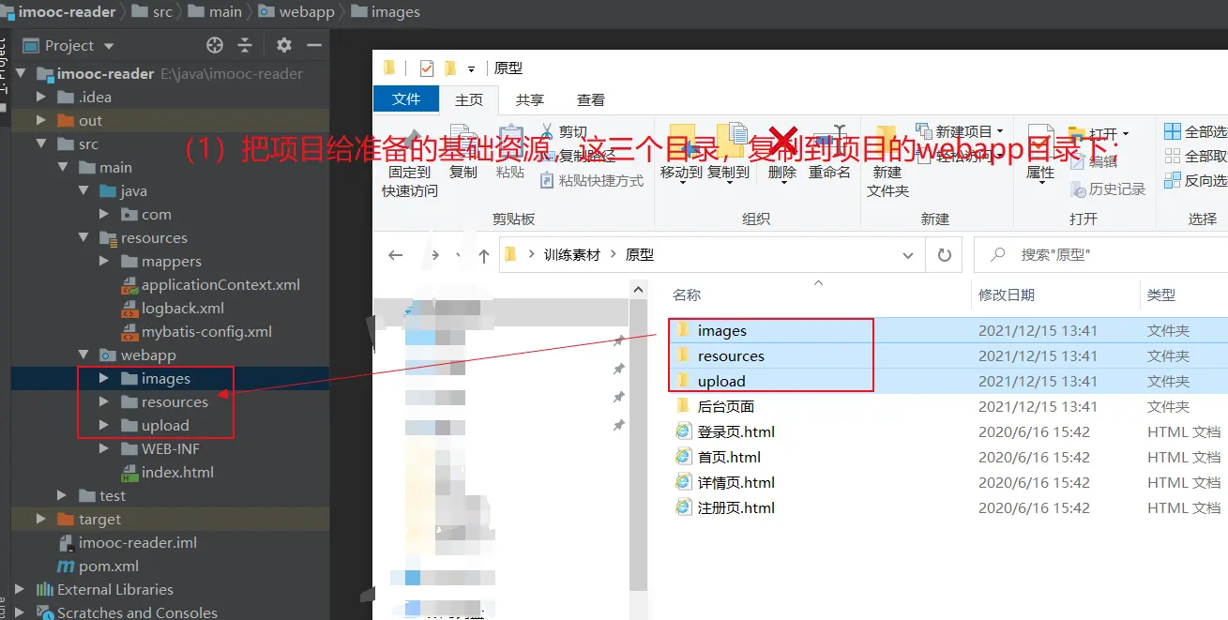Click the 后台页面 folder icon
Image resolution: width=1228 pixels, height=620 pixels.
point(683,406)
